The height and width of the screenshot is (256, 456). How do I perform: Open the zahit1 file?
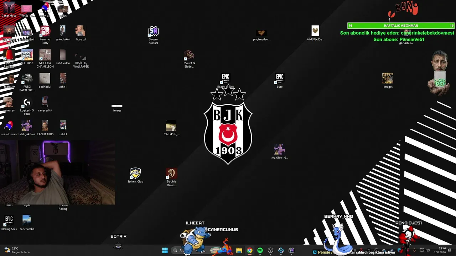pyautogui.click(x=63, y=81)
